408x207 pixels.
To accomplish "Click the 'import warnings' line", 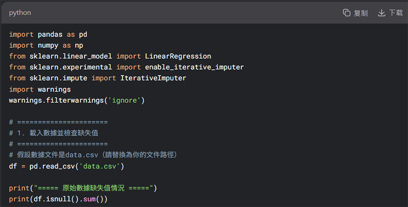I will [40, 90].
